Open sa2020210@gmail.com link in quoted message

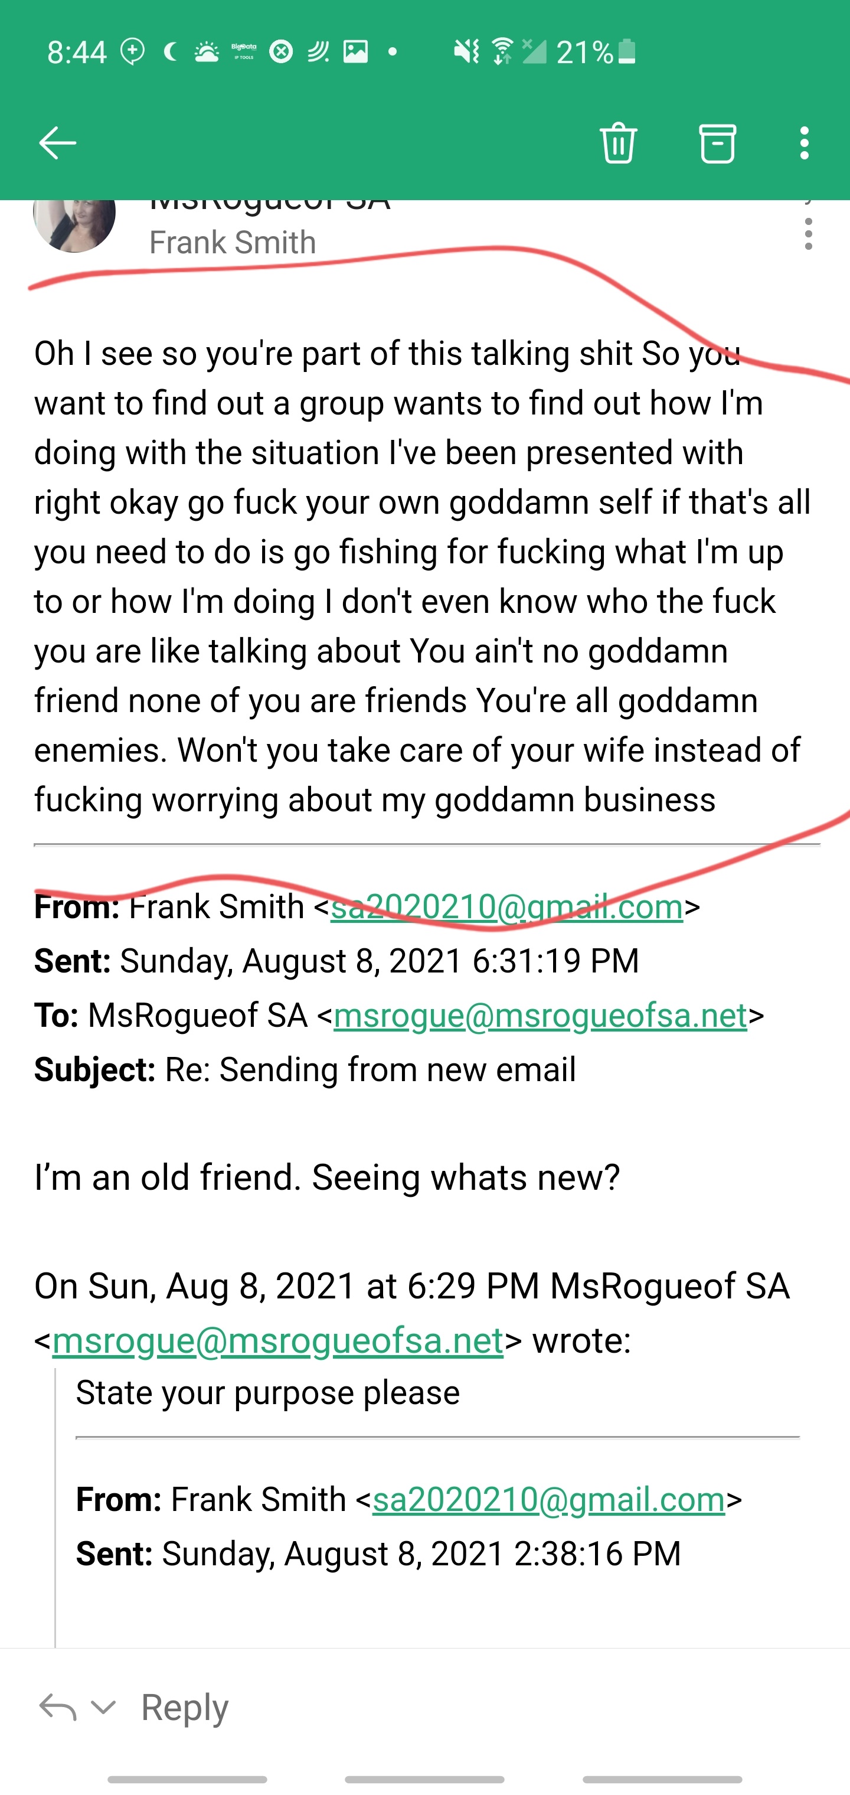[x=548, y=1500]
